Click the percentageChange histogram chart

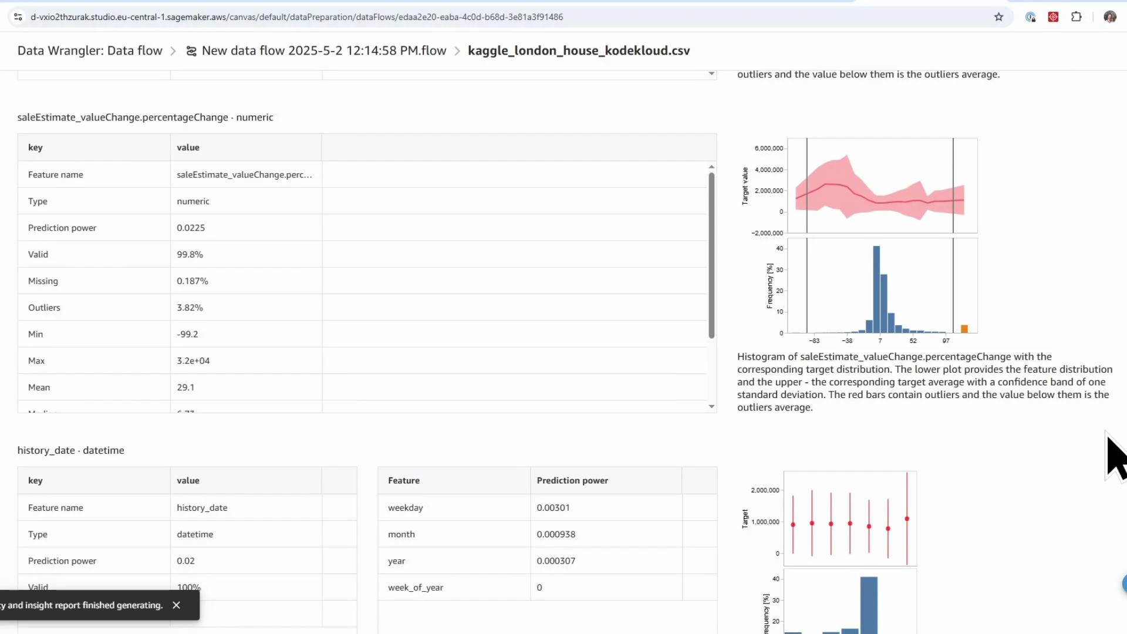click(x=880, y=288)
